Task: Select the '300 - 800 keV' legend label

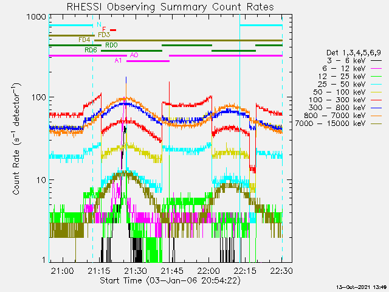Action: click(337, 108)
